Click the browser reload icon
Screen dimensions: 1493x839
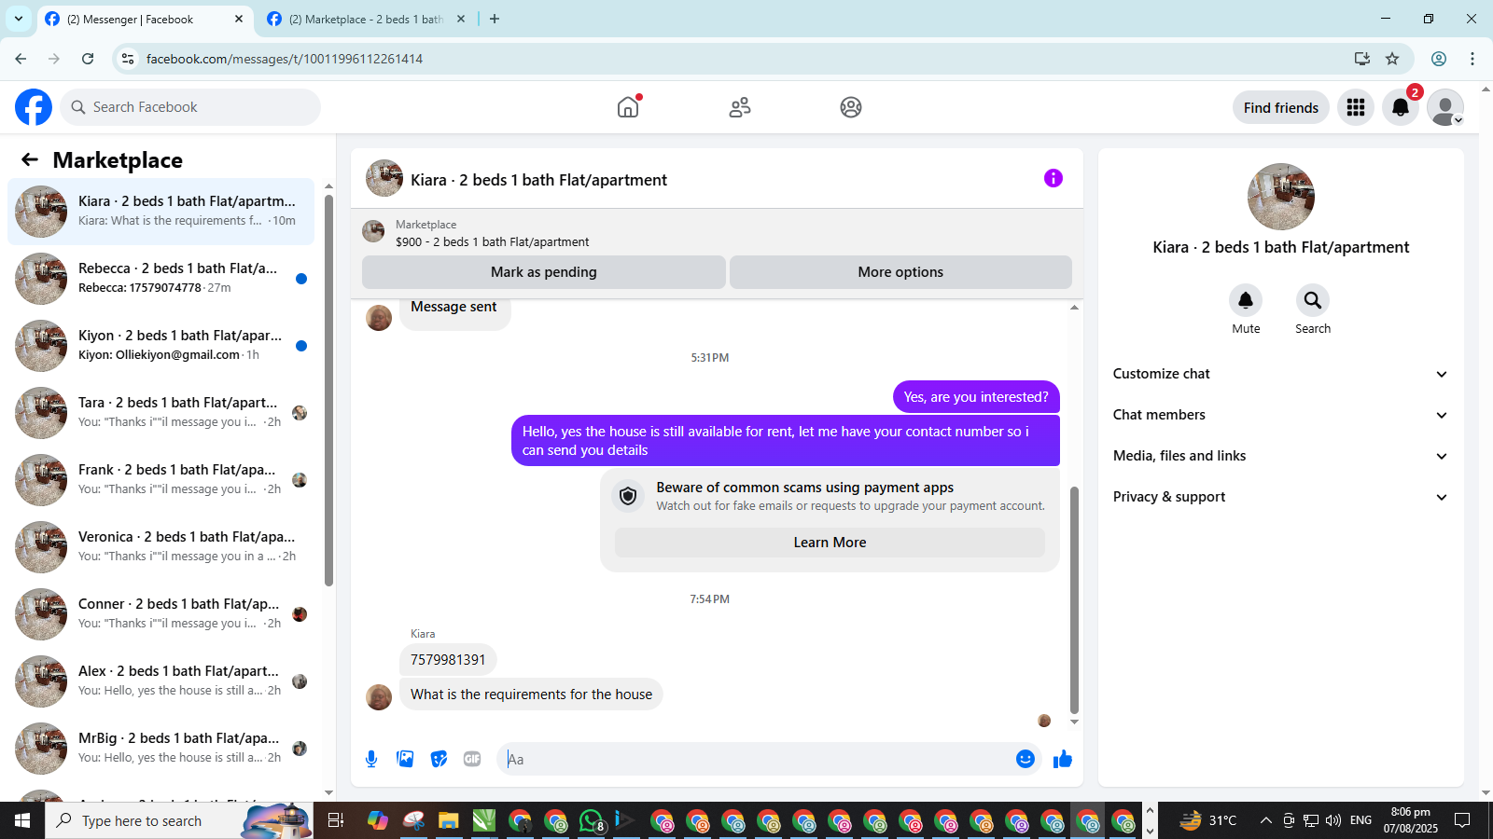pyautogui.click(x=88, y=59)
